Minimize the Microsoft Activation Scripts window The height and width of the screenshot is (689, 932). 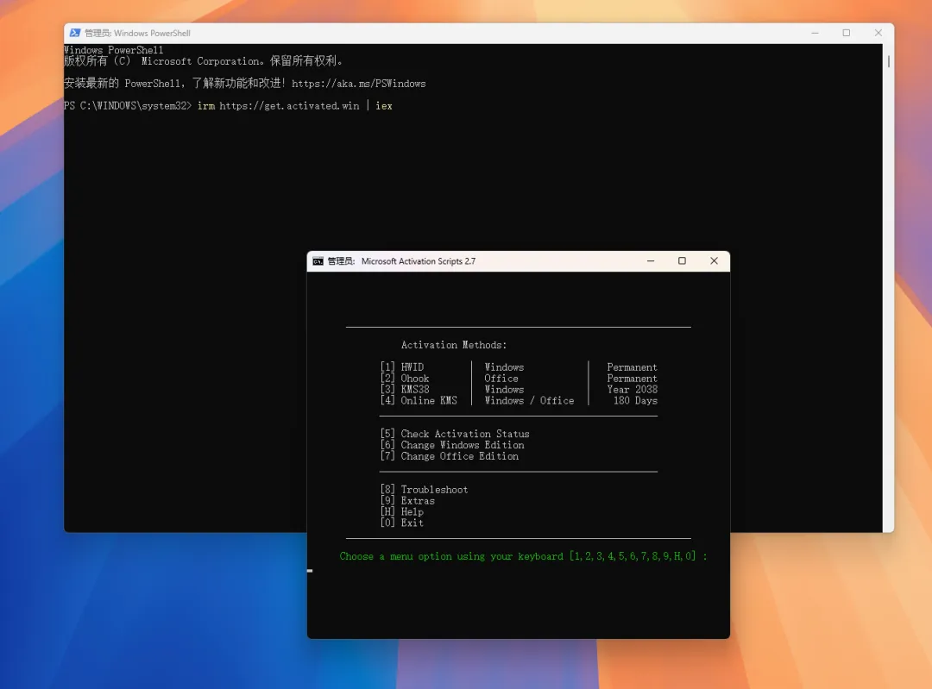pyautogui.click(x=649, y=261)
